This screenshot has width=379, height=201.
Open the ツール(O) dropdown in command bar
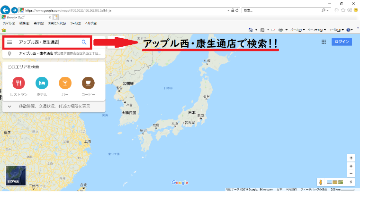pos(335,29)
